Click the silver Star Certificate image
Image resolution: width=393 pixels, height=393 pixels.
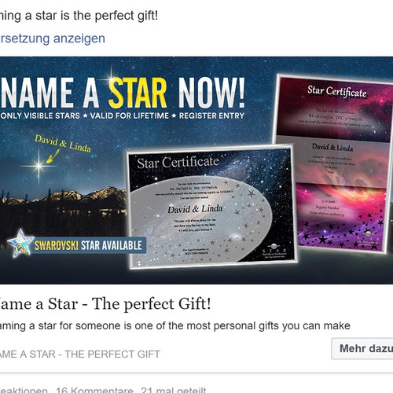pyautogui.click(x=211, y=207)
